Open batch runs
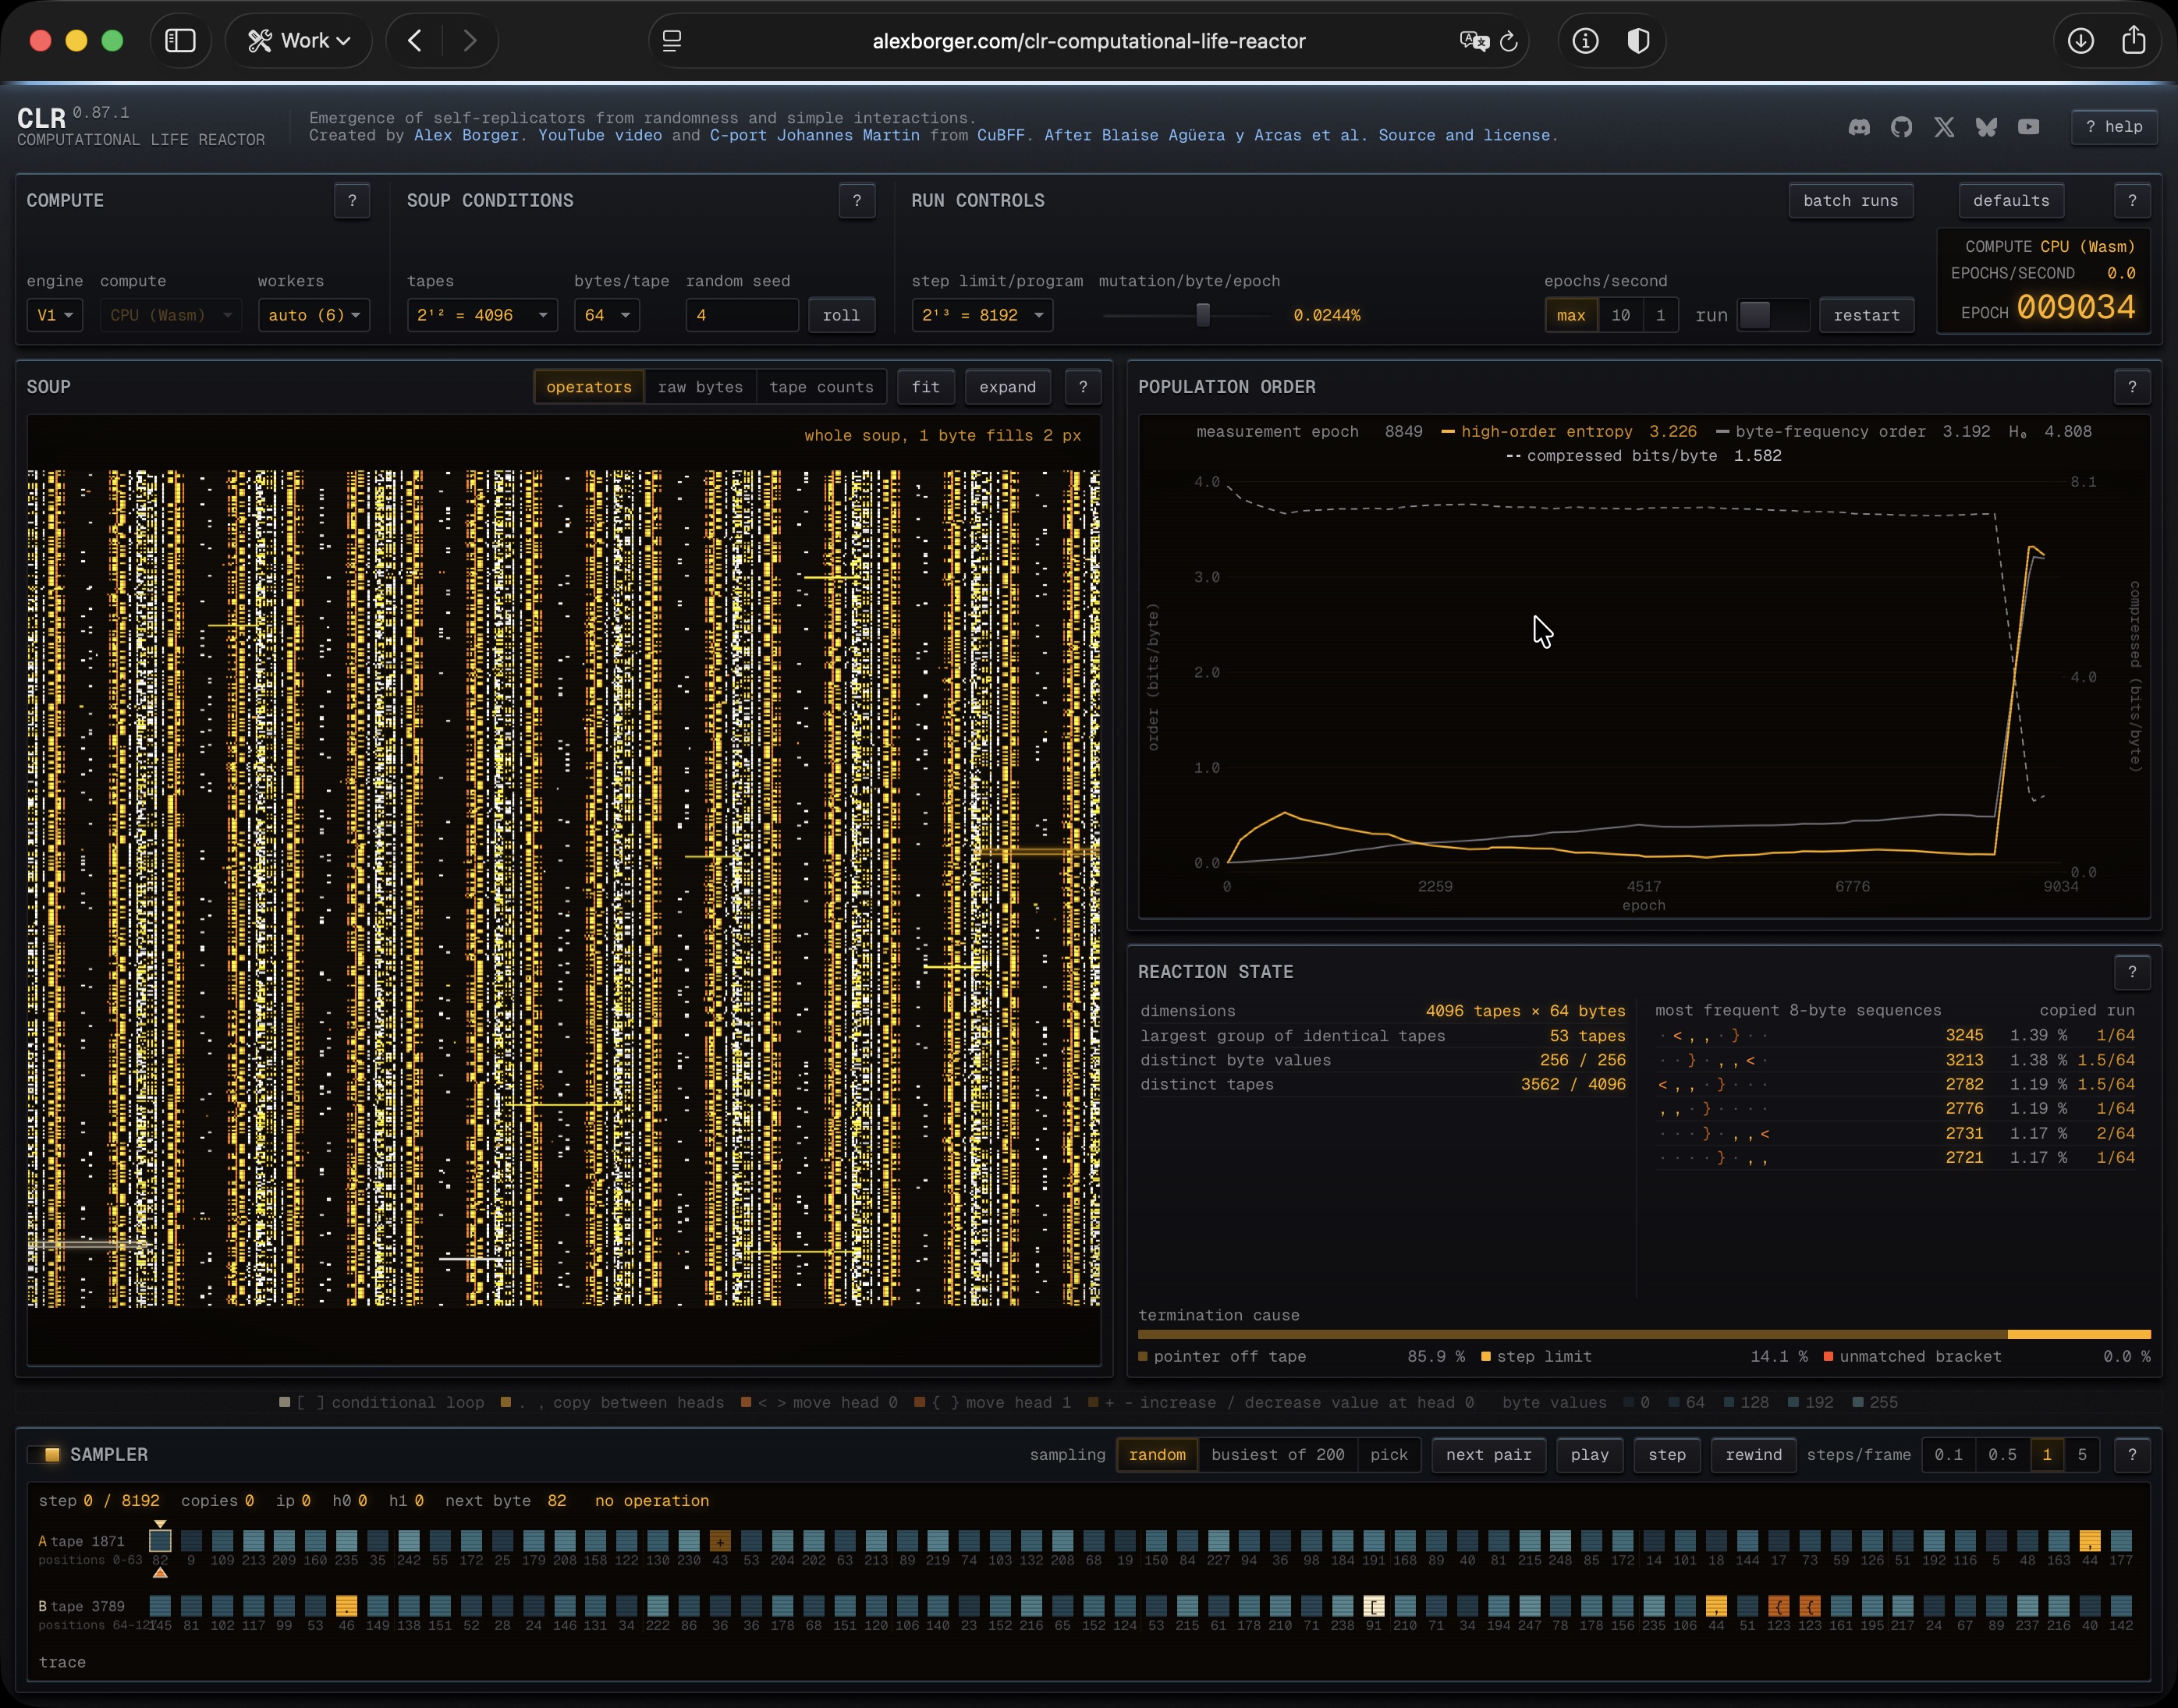Image resolution: width=2178 pixels, height=1708 pixels. (x=1850, y=201)
